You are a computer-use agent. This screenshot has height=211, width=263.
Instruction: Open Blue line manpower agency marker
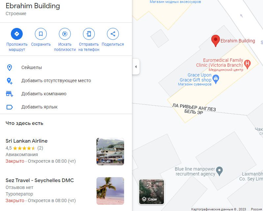[219, 171]
